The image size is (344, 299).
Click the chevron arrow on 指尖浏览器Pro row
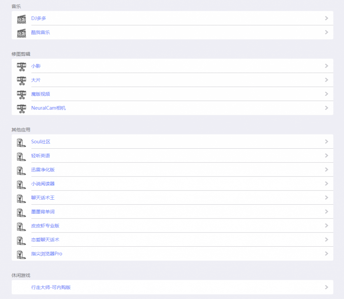point(327,254)
